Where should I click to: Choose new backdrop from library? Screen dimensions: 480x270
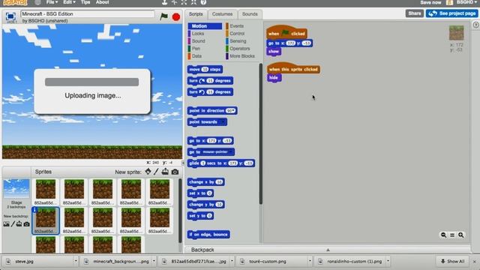pyautogui.click(x=6, y=224)
